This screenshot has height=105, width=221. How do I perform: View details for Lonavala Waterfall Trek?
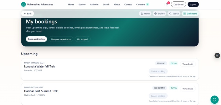pyautogui.click(x=188, y=64)
